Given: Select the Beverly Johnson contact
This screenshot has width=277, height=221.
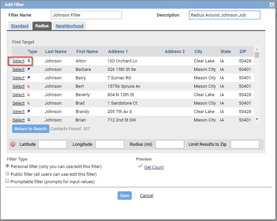Looking at the screenshot, I should 18,95.
